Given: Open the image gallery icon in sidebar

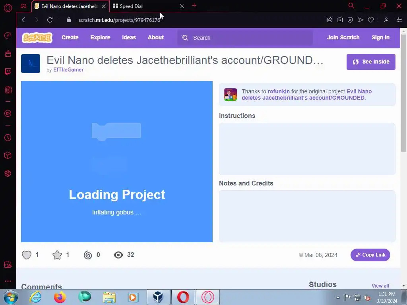Looking at the screenshot, I should point(8,264).
